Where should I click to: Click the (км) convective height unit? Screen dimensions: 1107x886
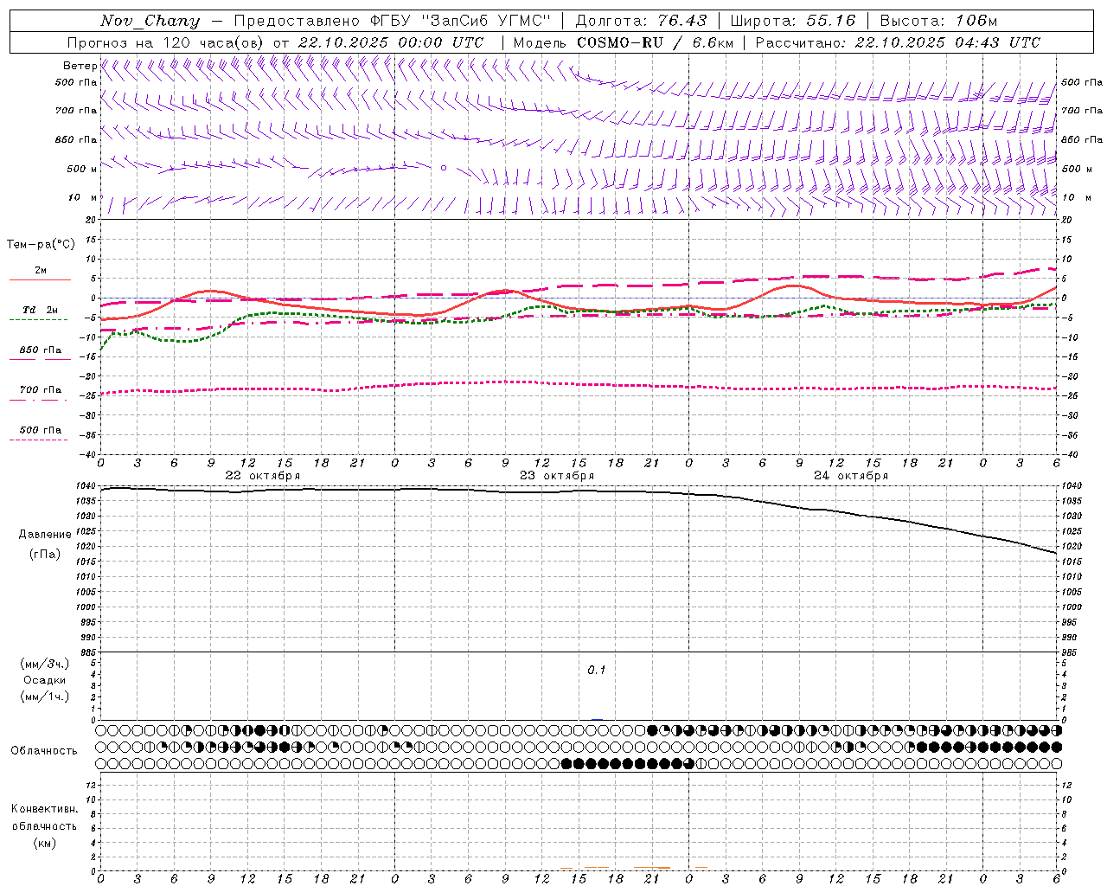click(x=44, y=843)
